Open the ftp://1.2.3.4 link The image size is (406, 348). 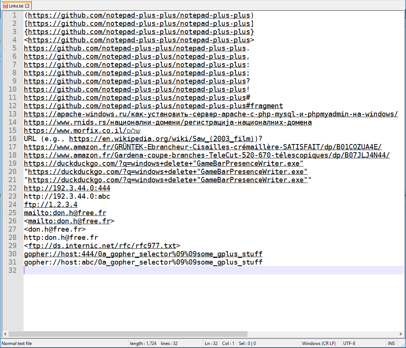[x=51, y=205]
